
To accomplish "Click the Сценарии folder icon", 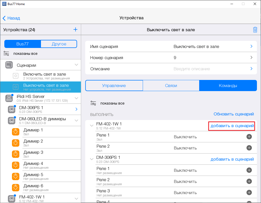I will 9,65.
